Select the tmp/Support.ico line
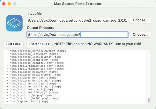This screenshot has width=156, height=109. click(x=27, y=101)
